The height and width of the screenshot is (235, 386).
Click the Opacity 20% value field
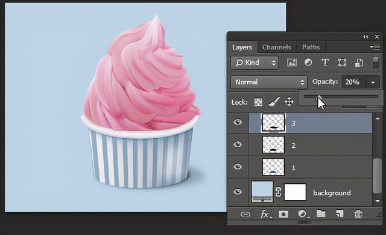point(354,82)
